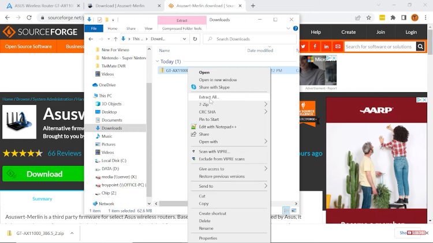Open the Compressed Folder Tools tab
Image resolution: width=433 pixels, height=243 pixels.
[x=182, y=28]
